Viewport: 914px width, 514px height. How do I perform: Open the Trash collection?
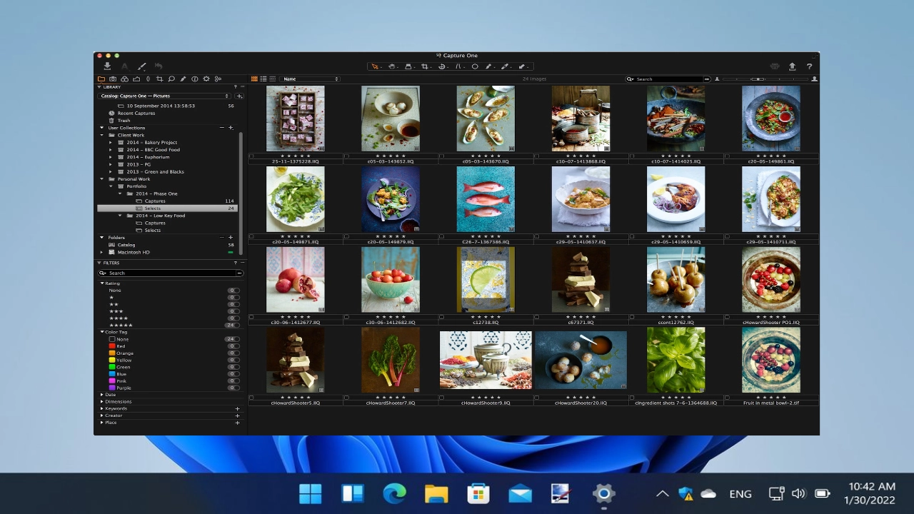point(124,121)
